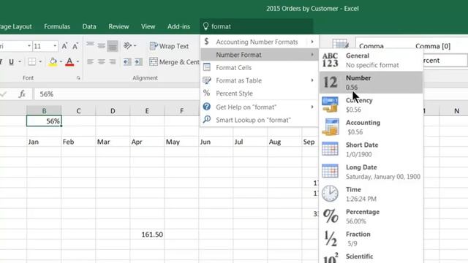The height and width of the screenshot is (263, 468).
Task: Open underline style dropdown arrow
Action: (x=20, y=61)
